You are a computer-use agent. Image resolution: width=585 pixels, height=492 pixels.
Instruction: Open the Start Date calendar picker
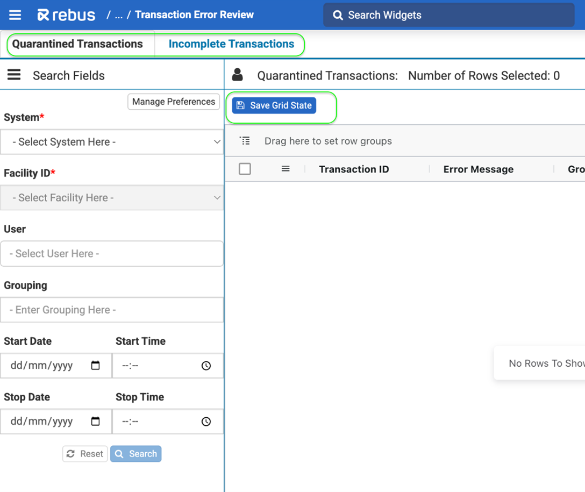tap(96, 366)
